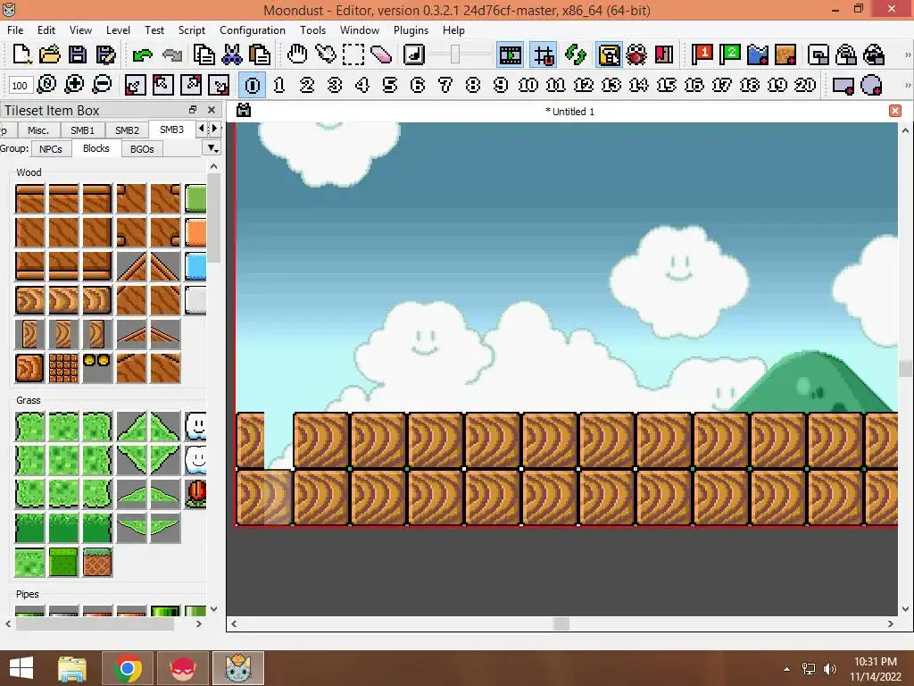The image size is (914, 686).
Task: Show the NPCs group
Action: tap(51, 149)
